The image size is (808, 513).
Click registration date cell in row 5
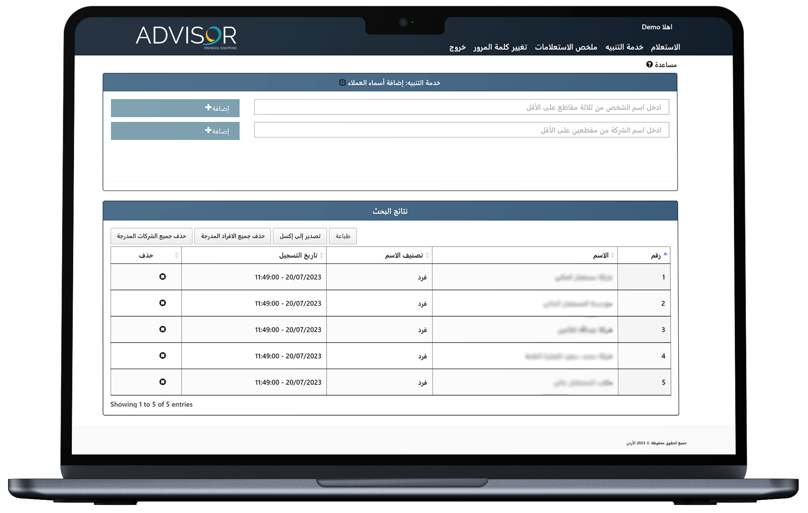254,383
